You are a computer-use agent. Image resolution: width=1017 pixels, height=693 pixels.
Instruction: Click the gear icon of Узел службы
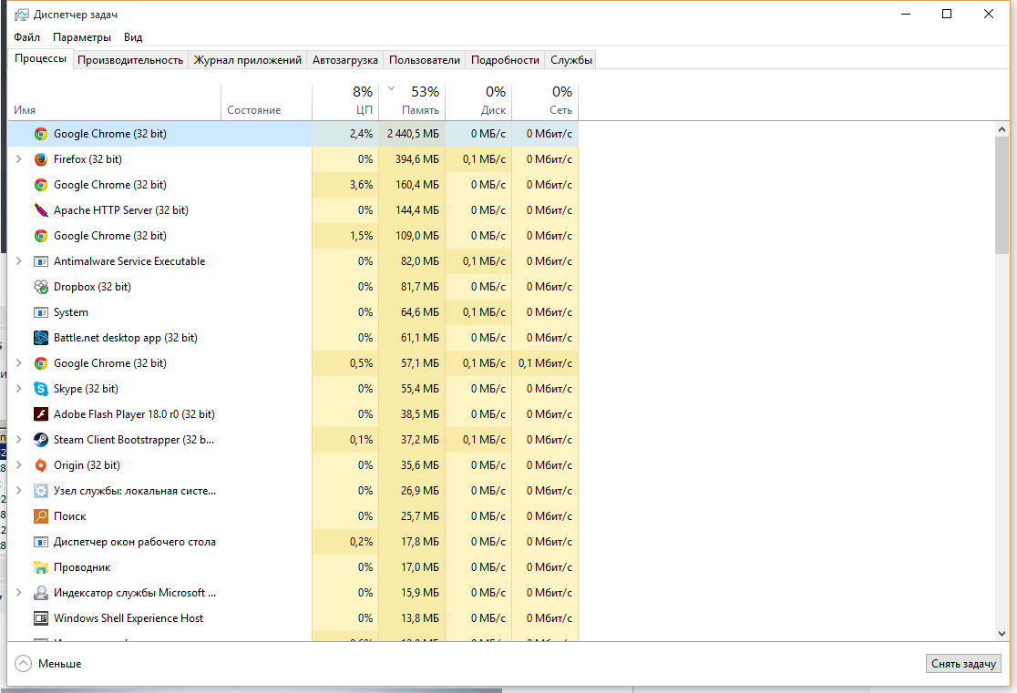click(41, 491)
